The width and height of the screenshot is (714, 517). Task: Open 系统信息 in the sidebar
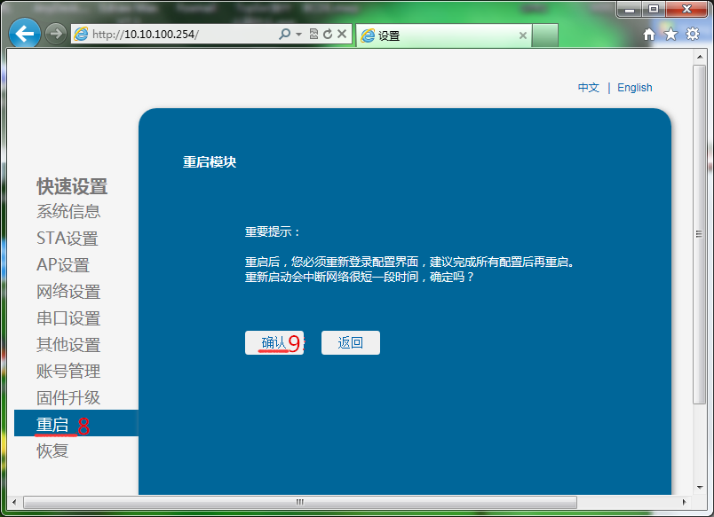68,212
